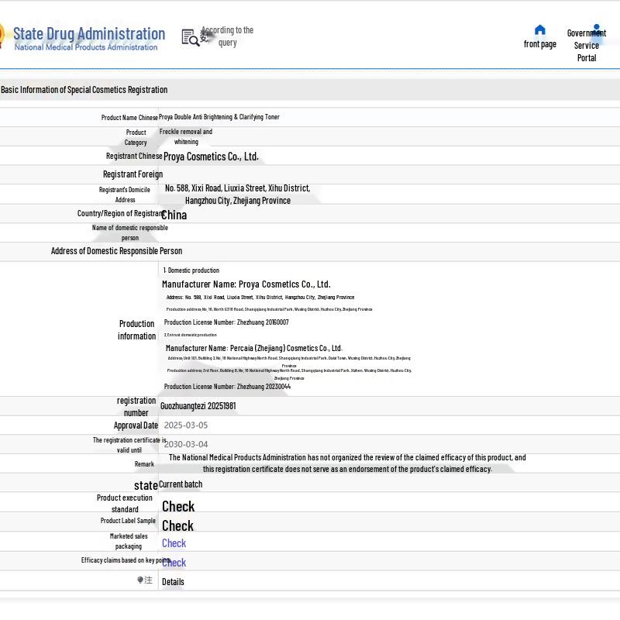The height and width of the screenshot is (620, 620).
Task: Select "According to the query" text
Action: point(227,36)
